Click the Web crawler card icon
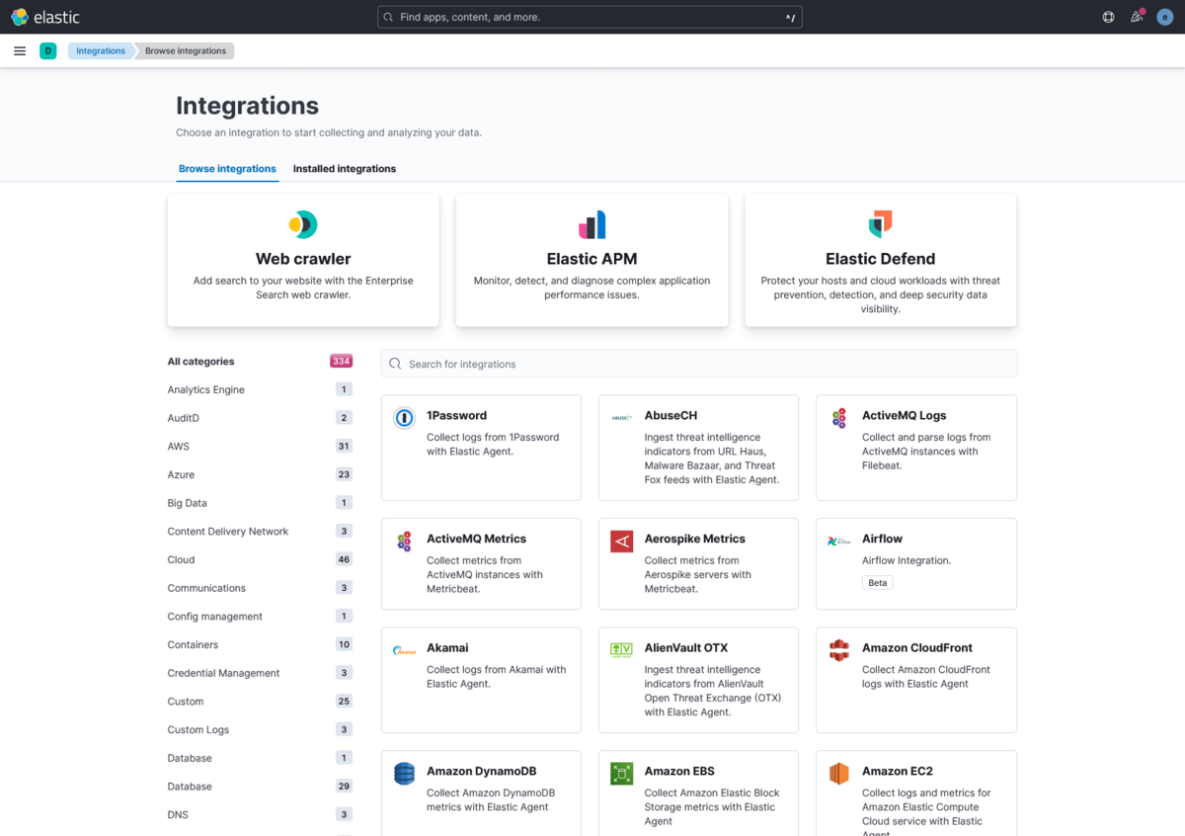This screenshot has height=836, width=1185. click(x=303, y=224)
